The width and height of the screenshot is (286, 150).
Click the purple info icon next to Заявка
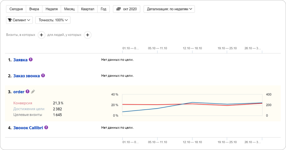31,59
